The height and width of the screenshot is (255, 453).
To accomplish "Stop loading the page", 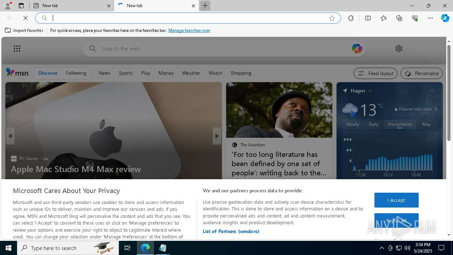I will 25,18.
